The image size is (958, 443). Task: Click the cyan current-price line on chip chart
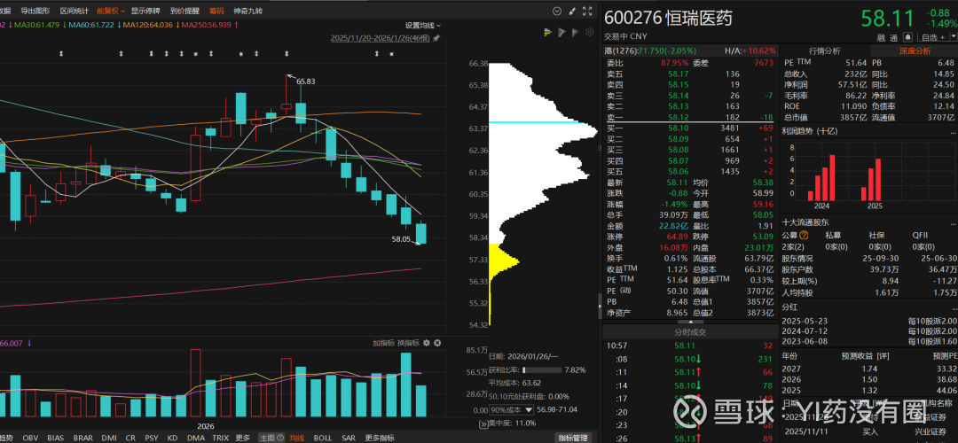point(543,122)
